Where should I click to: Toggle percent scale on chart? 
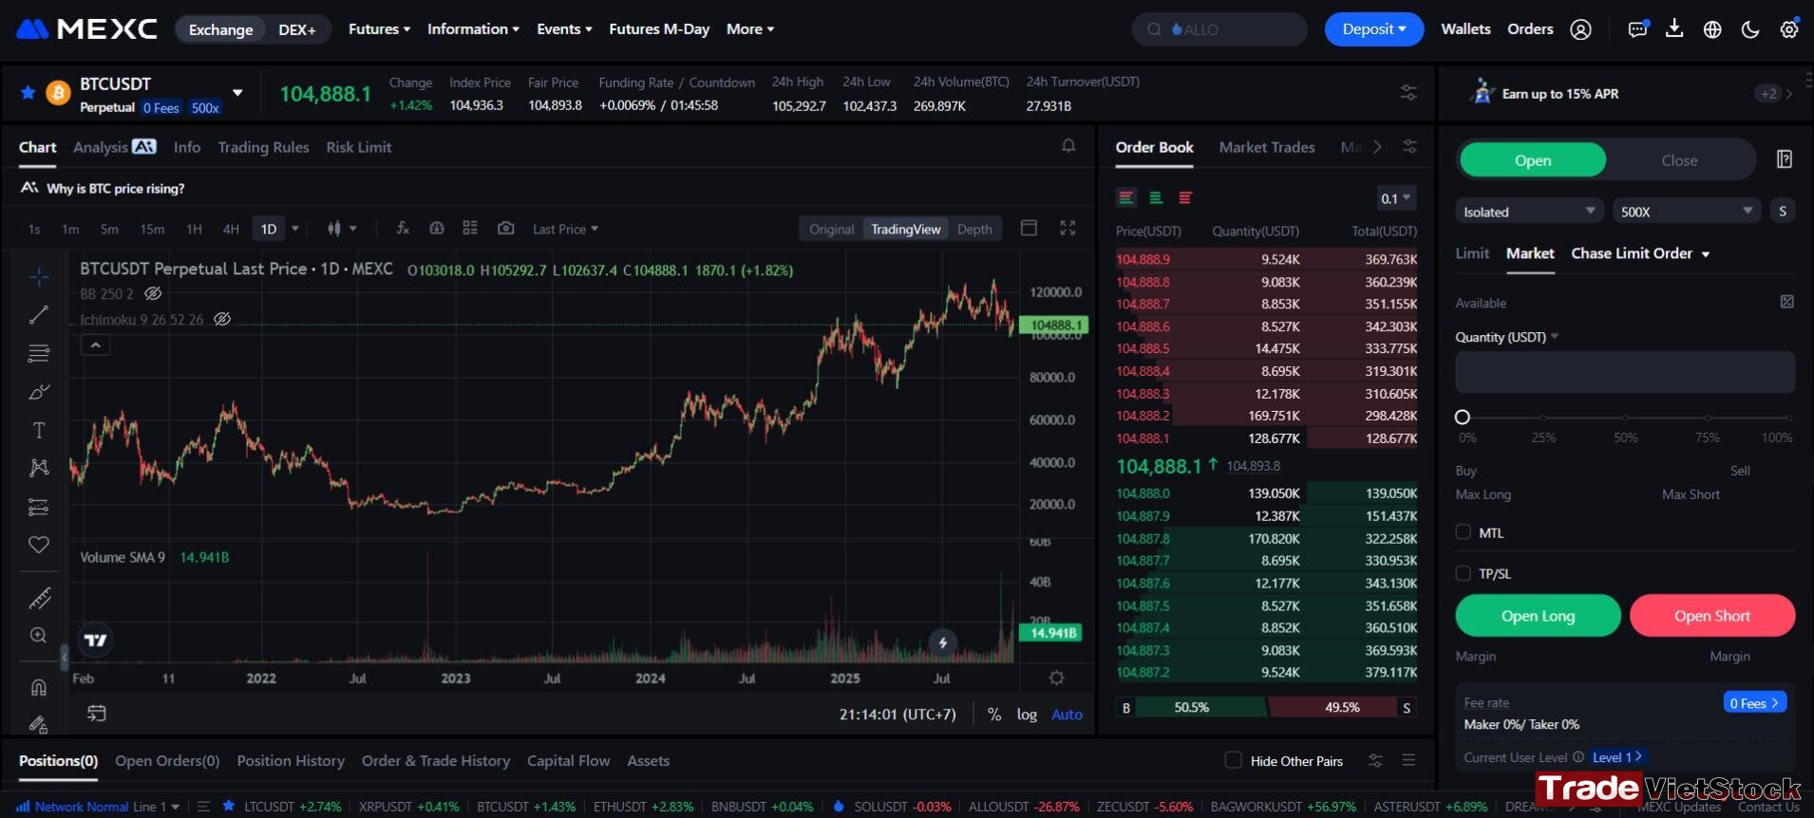point(994,715)
